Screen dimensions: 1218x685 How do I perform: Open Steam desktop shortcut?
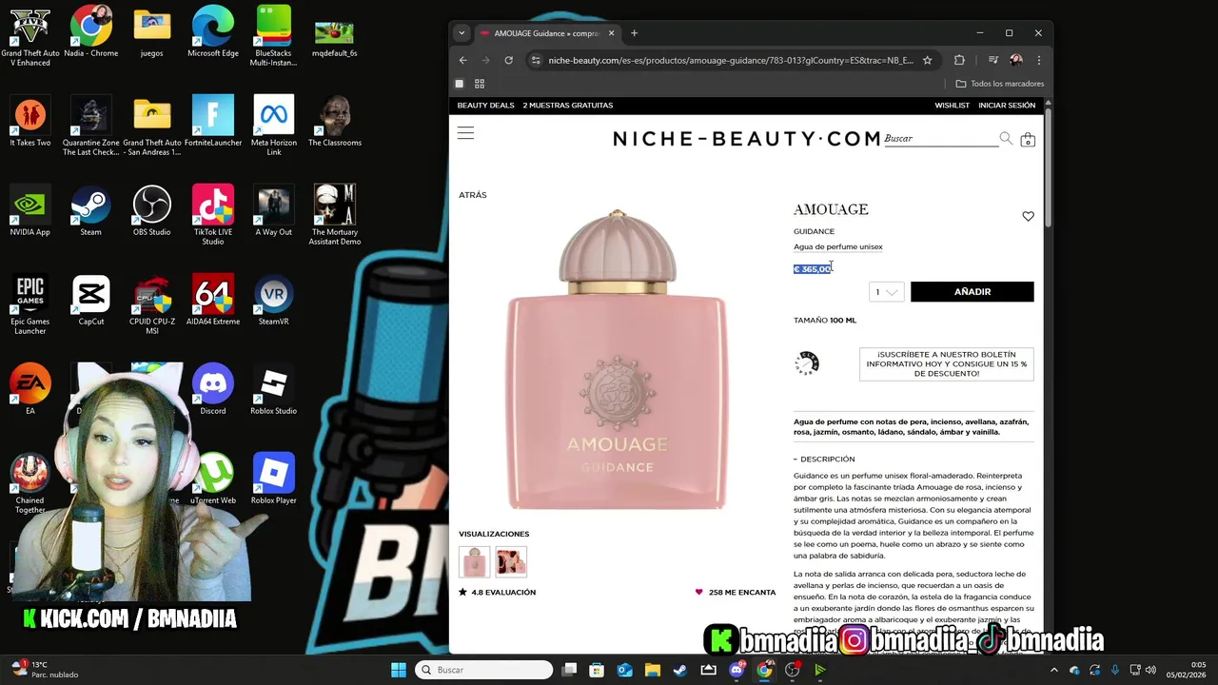click(x=90, y=210)
